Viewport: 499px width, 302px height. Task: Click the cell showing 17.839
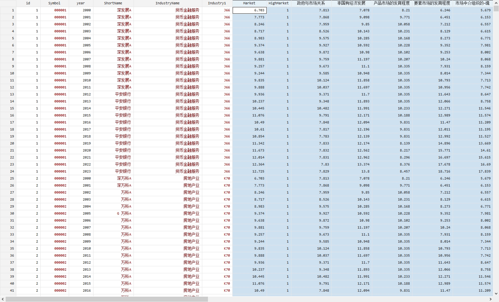[x=473, y=172]
